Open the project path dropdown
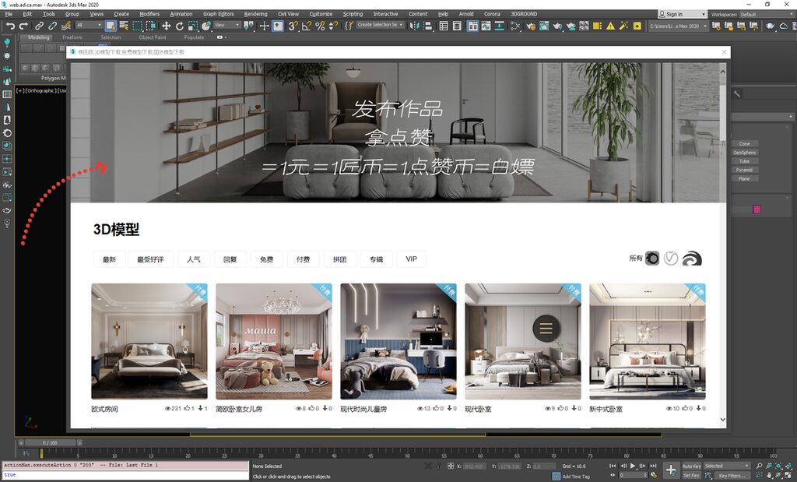Screen dimensions: 797x482 [x=678, y=26]
